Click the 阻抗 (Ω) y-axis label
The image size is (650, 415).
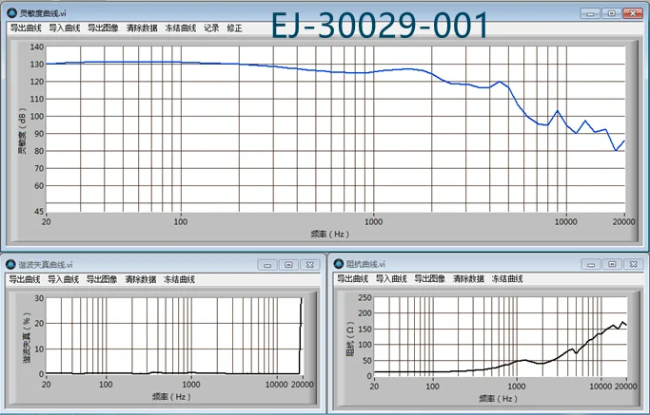[350, 339]
